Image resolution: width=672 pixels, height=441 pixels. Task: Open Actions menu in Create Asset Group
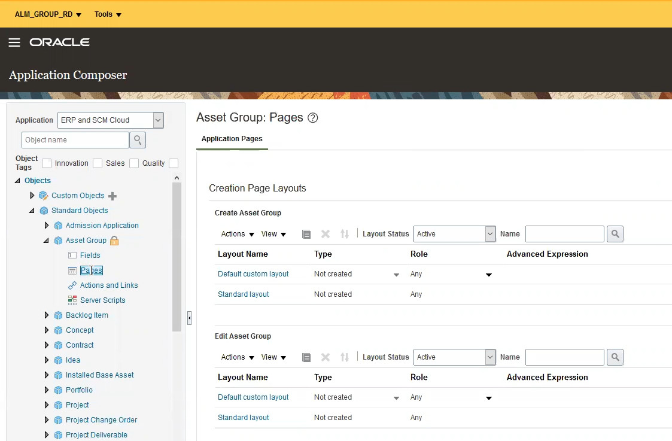click(x=238, y=234)
